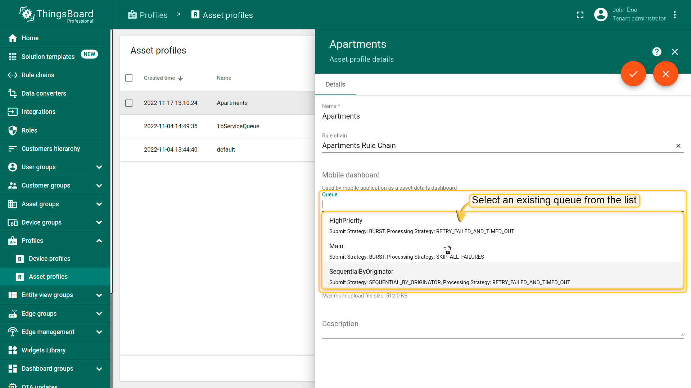Screen dimensions: 691x388
Task: Click the fullscreen toggle icon
Action: [x=580, y=15]
